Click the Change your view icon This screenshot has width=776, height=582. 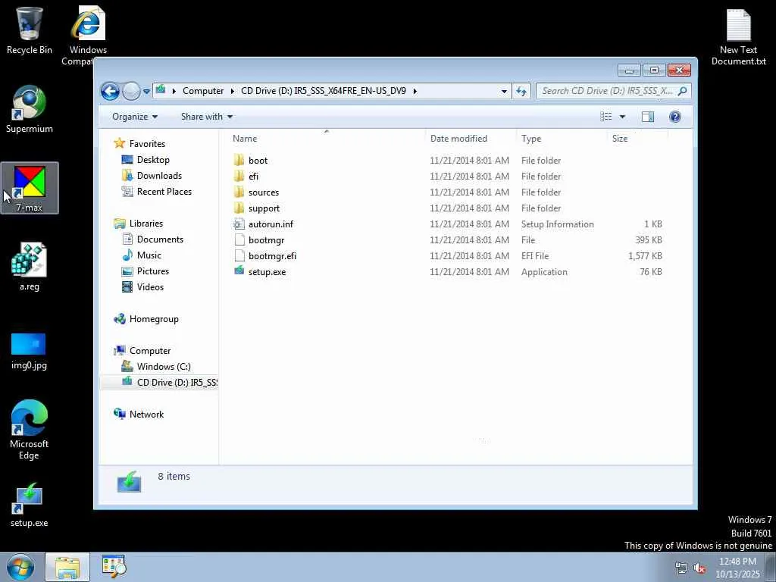point(605,116)
